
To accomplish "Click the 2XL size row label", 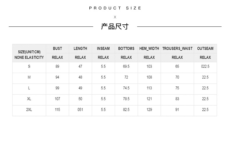I will [x=29, y=110].
